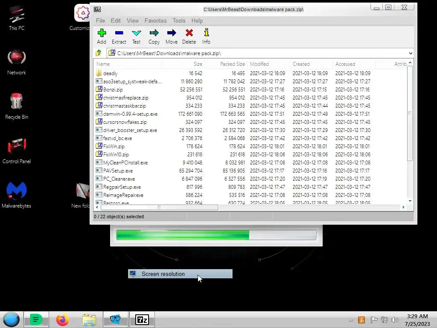Click the 7z window title icon
Screen dimensions: 437x328
tap(97, 9)
